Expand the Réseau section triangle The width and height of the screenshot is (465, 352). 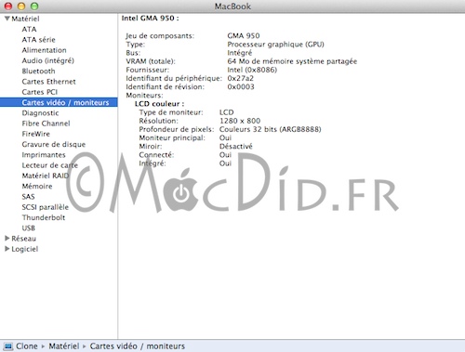point(7,238)
